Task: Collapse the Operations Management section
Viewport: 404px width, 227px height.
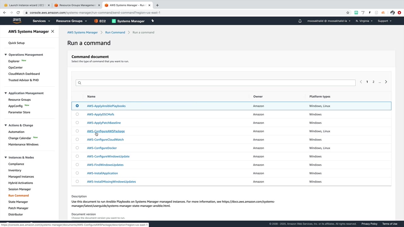Action: pyautogui.click(x=6, y=55)
